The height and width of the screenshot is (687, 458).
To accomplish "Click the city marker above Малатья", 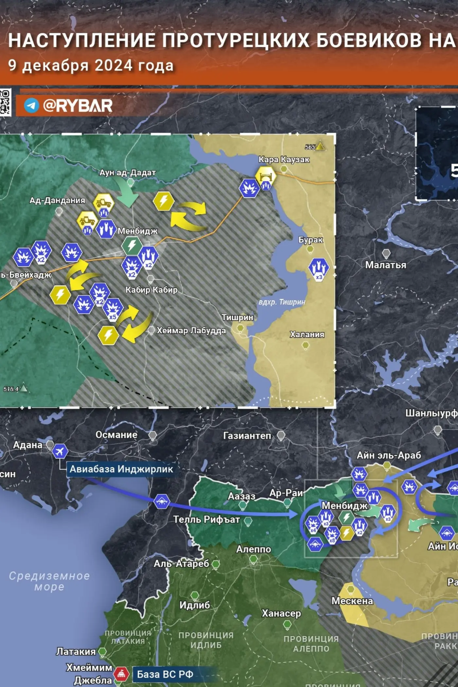I will [386, 253].
